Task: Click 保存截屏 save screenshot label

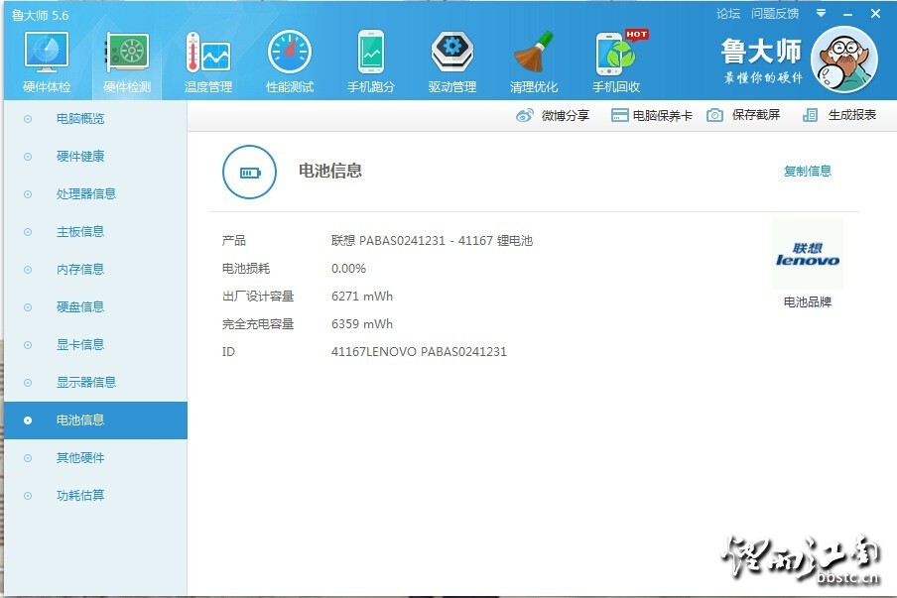Action: 756,115
